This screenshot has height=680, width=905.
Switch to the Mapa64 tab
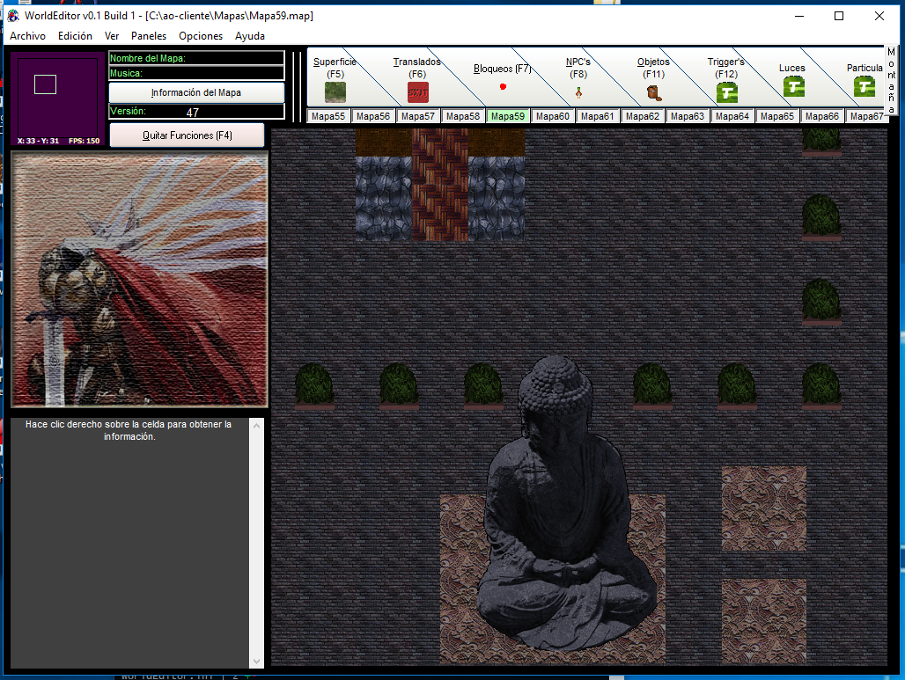click(x=732, y=116)
